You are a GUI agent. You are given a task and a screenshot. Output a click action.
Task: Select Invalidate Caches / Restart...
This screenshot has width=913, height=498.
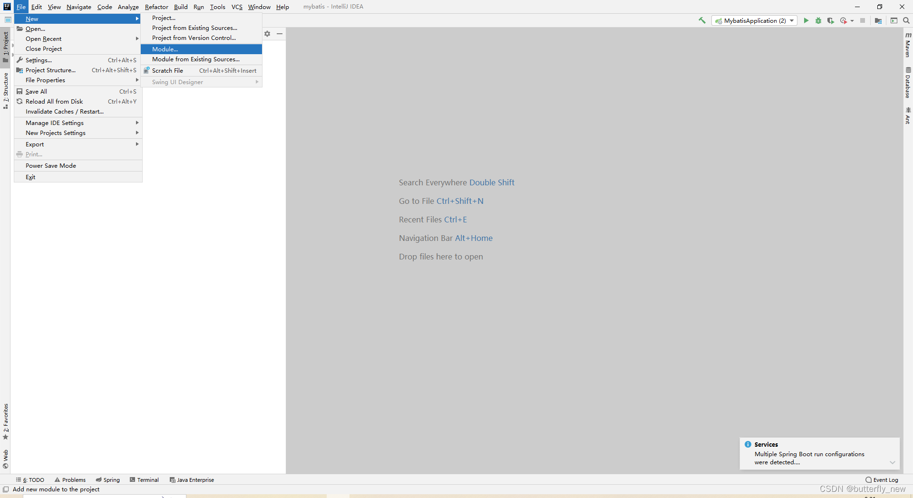[x=78, y=112]
